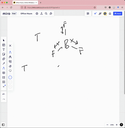Select the frame tool
This screenshot has width=125, height=128.
click(x=4, y=77)
